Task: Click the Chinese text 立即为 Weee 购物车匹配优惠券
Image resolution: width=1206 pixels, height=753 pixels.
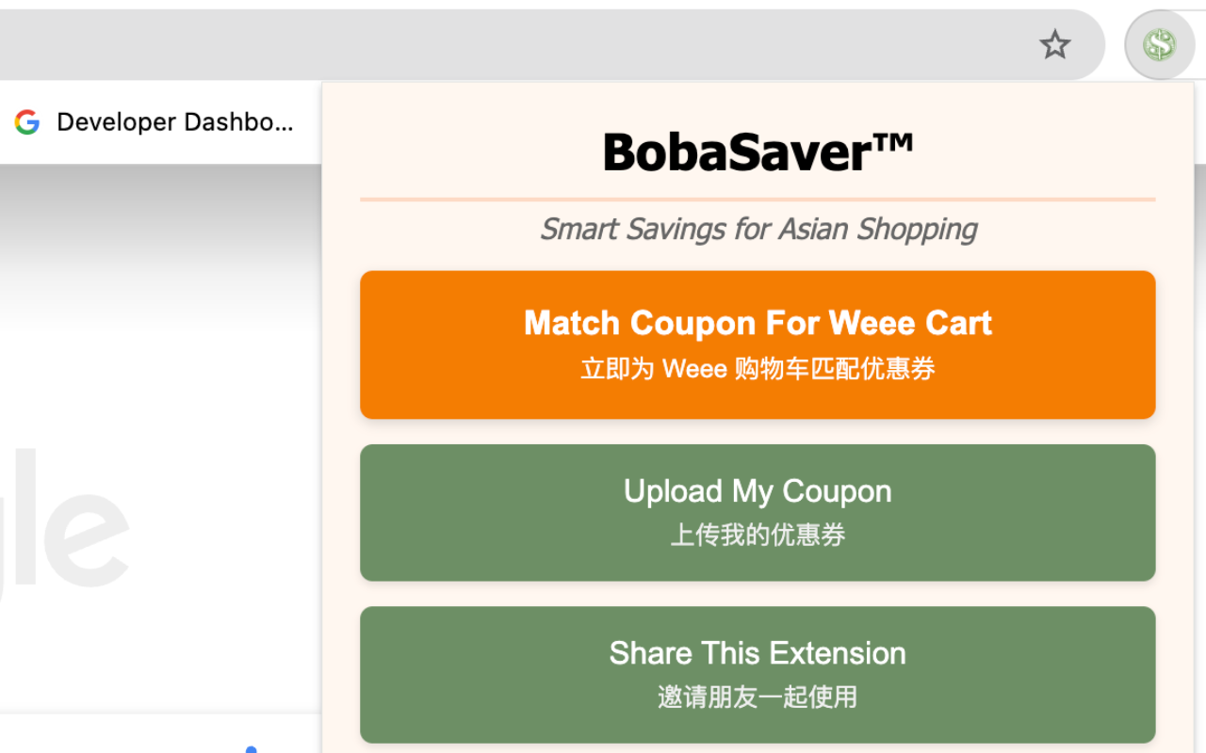Action: point(758,368)
